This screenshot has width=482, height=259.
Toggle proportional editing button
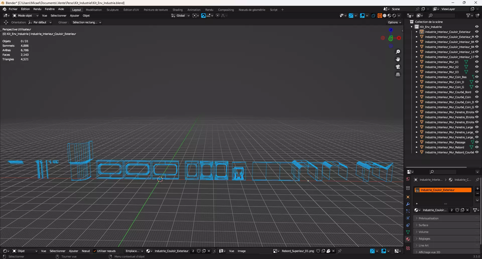click(x=218, y=16)
